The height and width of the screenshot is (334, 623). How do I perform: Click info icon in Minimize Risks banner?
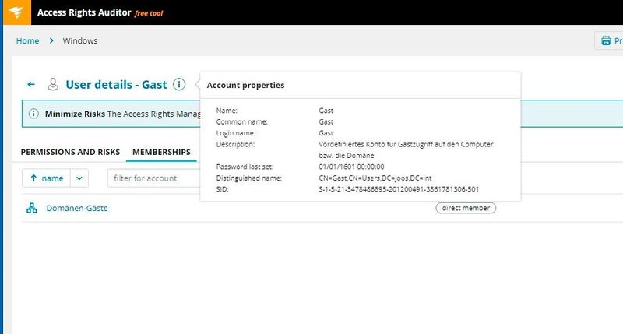[33, 114]
